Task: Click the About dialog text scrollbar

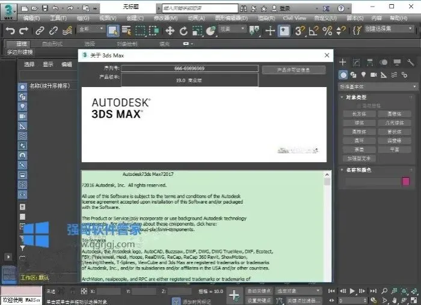Action: point(327,226)
